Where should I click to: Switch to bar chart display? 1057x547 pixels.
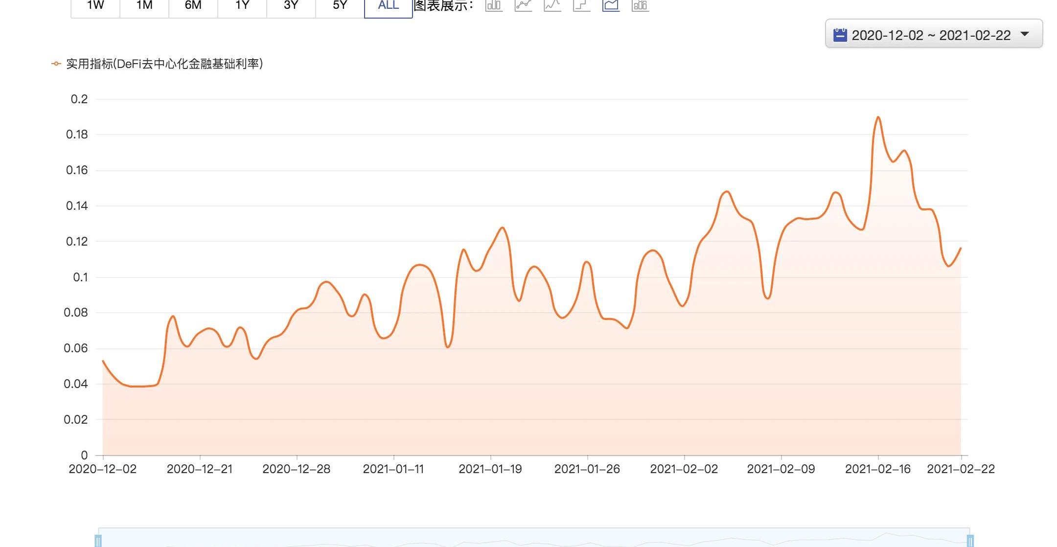click(494, 5)
